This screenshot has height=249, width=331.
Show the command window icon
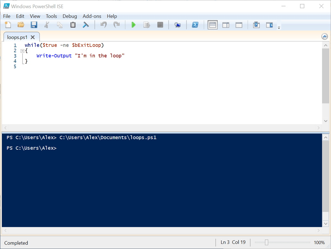256,25
